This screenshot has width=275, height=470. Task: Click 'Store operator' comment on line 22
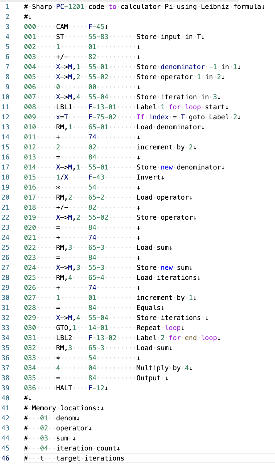(165, 217)
